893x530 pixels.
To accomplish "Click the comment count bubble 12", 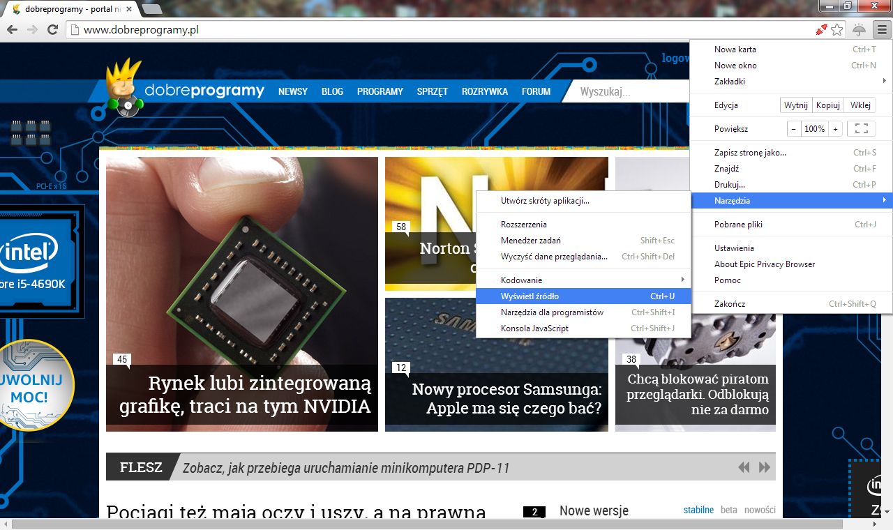I will point(401,368).
